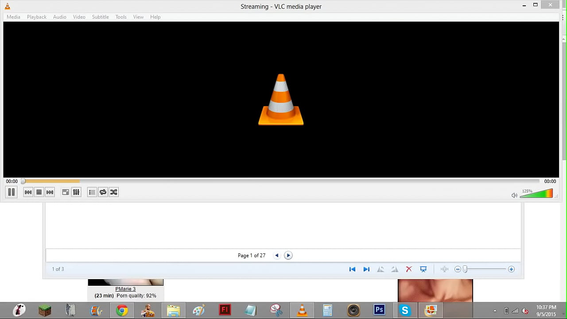This screenshot has height=319, width=567.
Task: Go to previous page in the viewer behind
Action: pyautogui.click(x=277, y=255)
